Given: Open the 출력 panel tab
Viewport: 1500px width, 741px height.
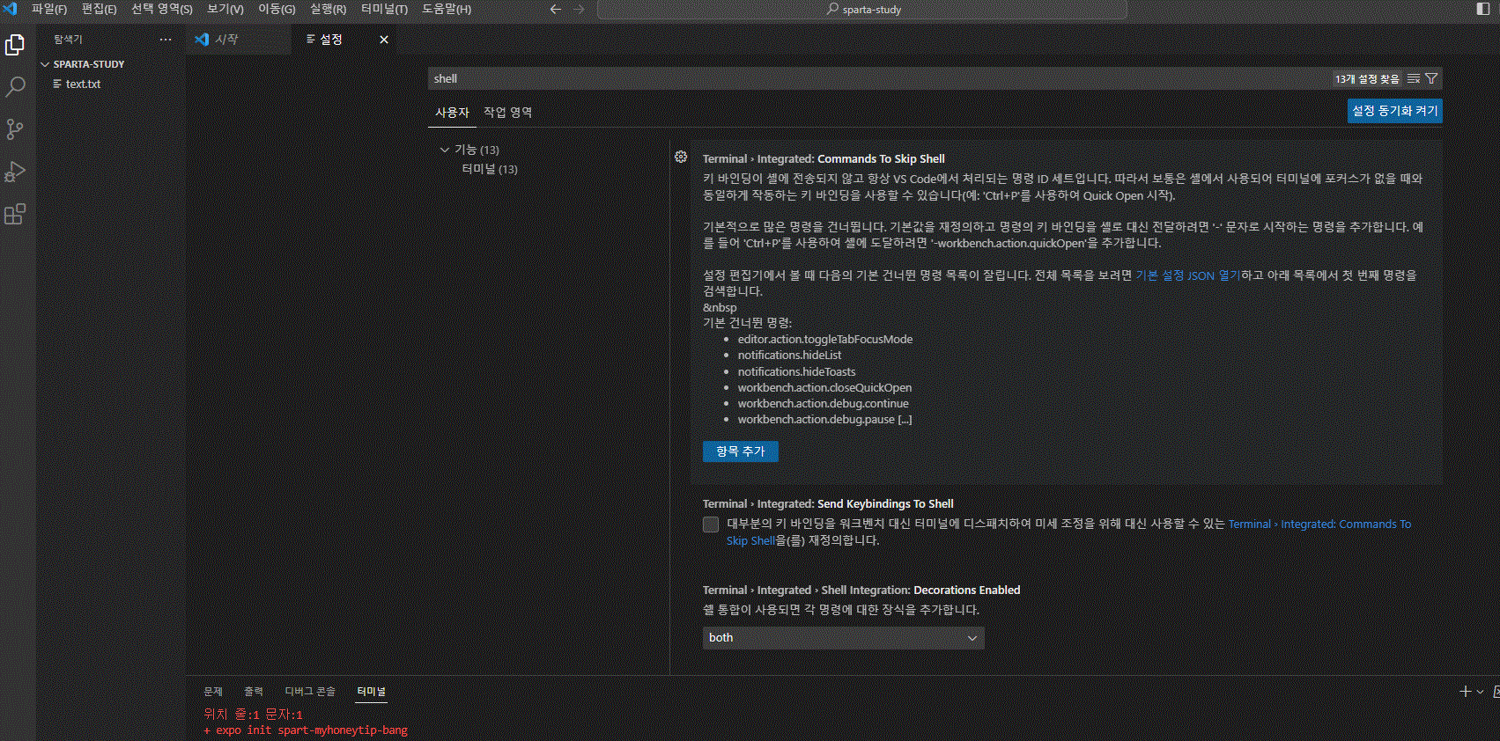Looking at the screenshot, I should coord(254,692).
